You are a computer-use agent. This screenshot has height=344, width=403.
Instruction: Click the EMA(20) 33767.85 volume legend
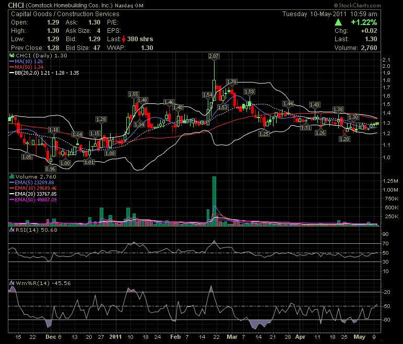(x=33, y=194)
